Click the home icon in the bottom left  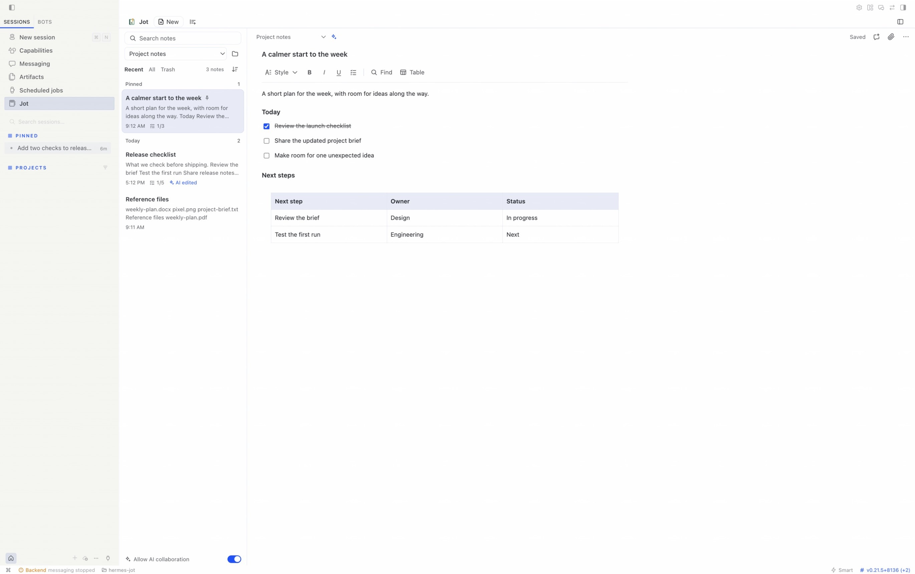(11, 558)
